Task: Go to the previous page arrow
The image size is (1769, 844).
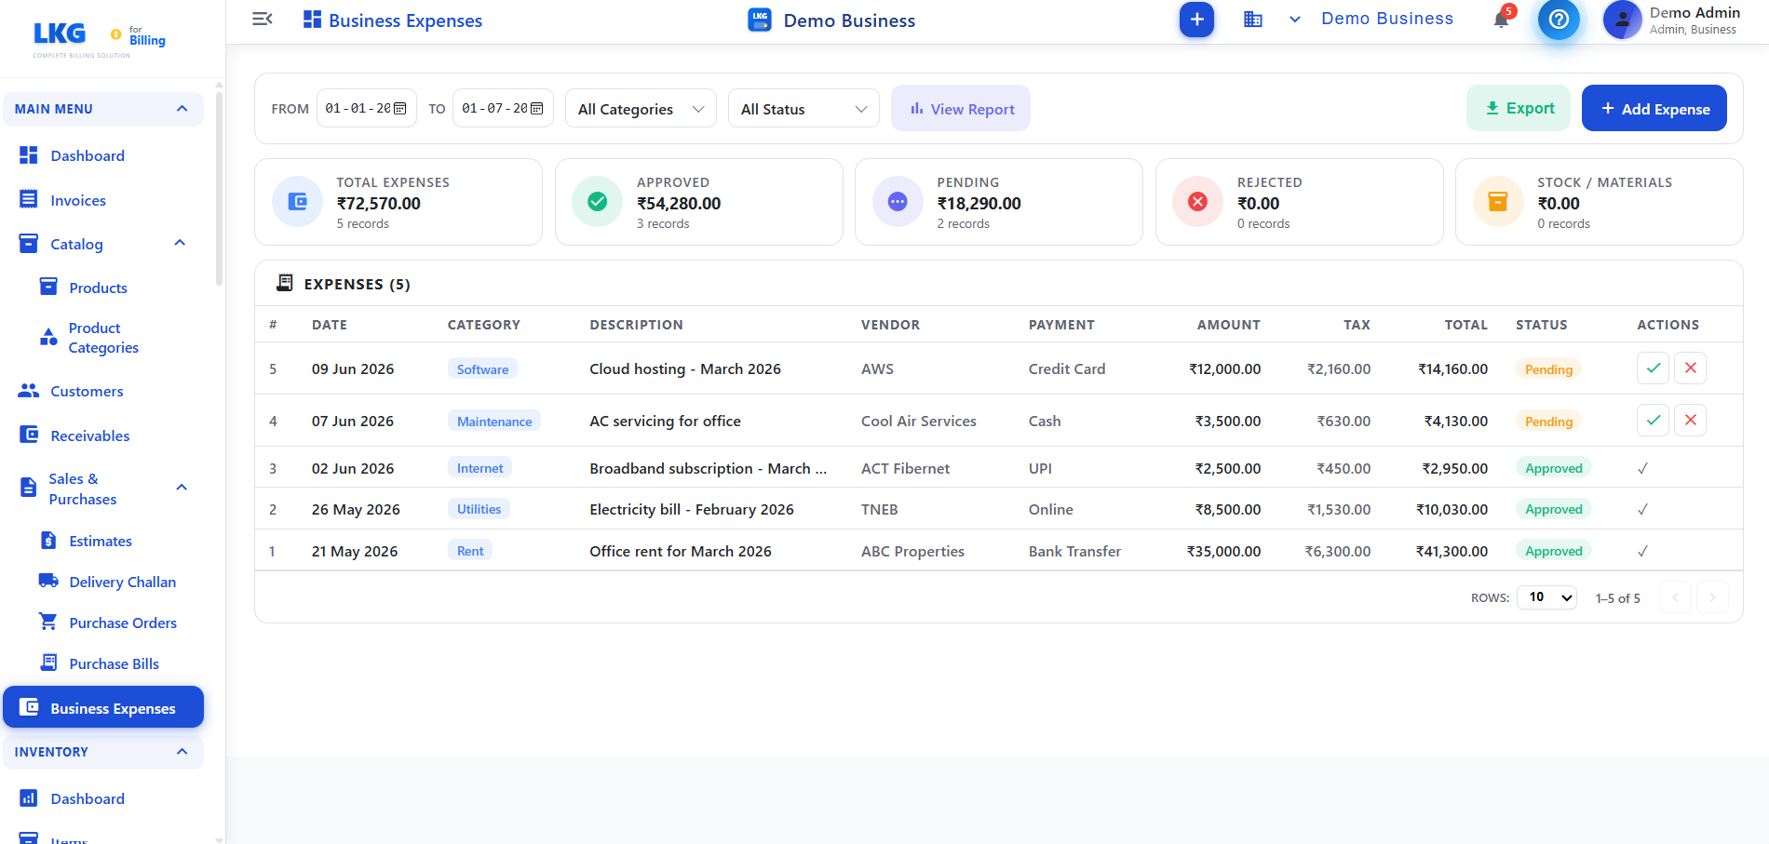Action: point(1675,597)
